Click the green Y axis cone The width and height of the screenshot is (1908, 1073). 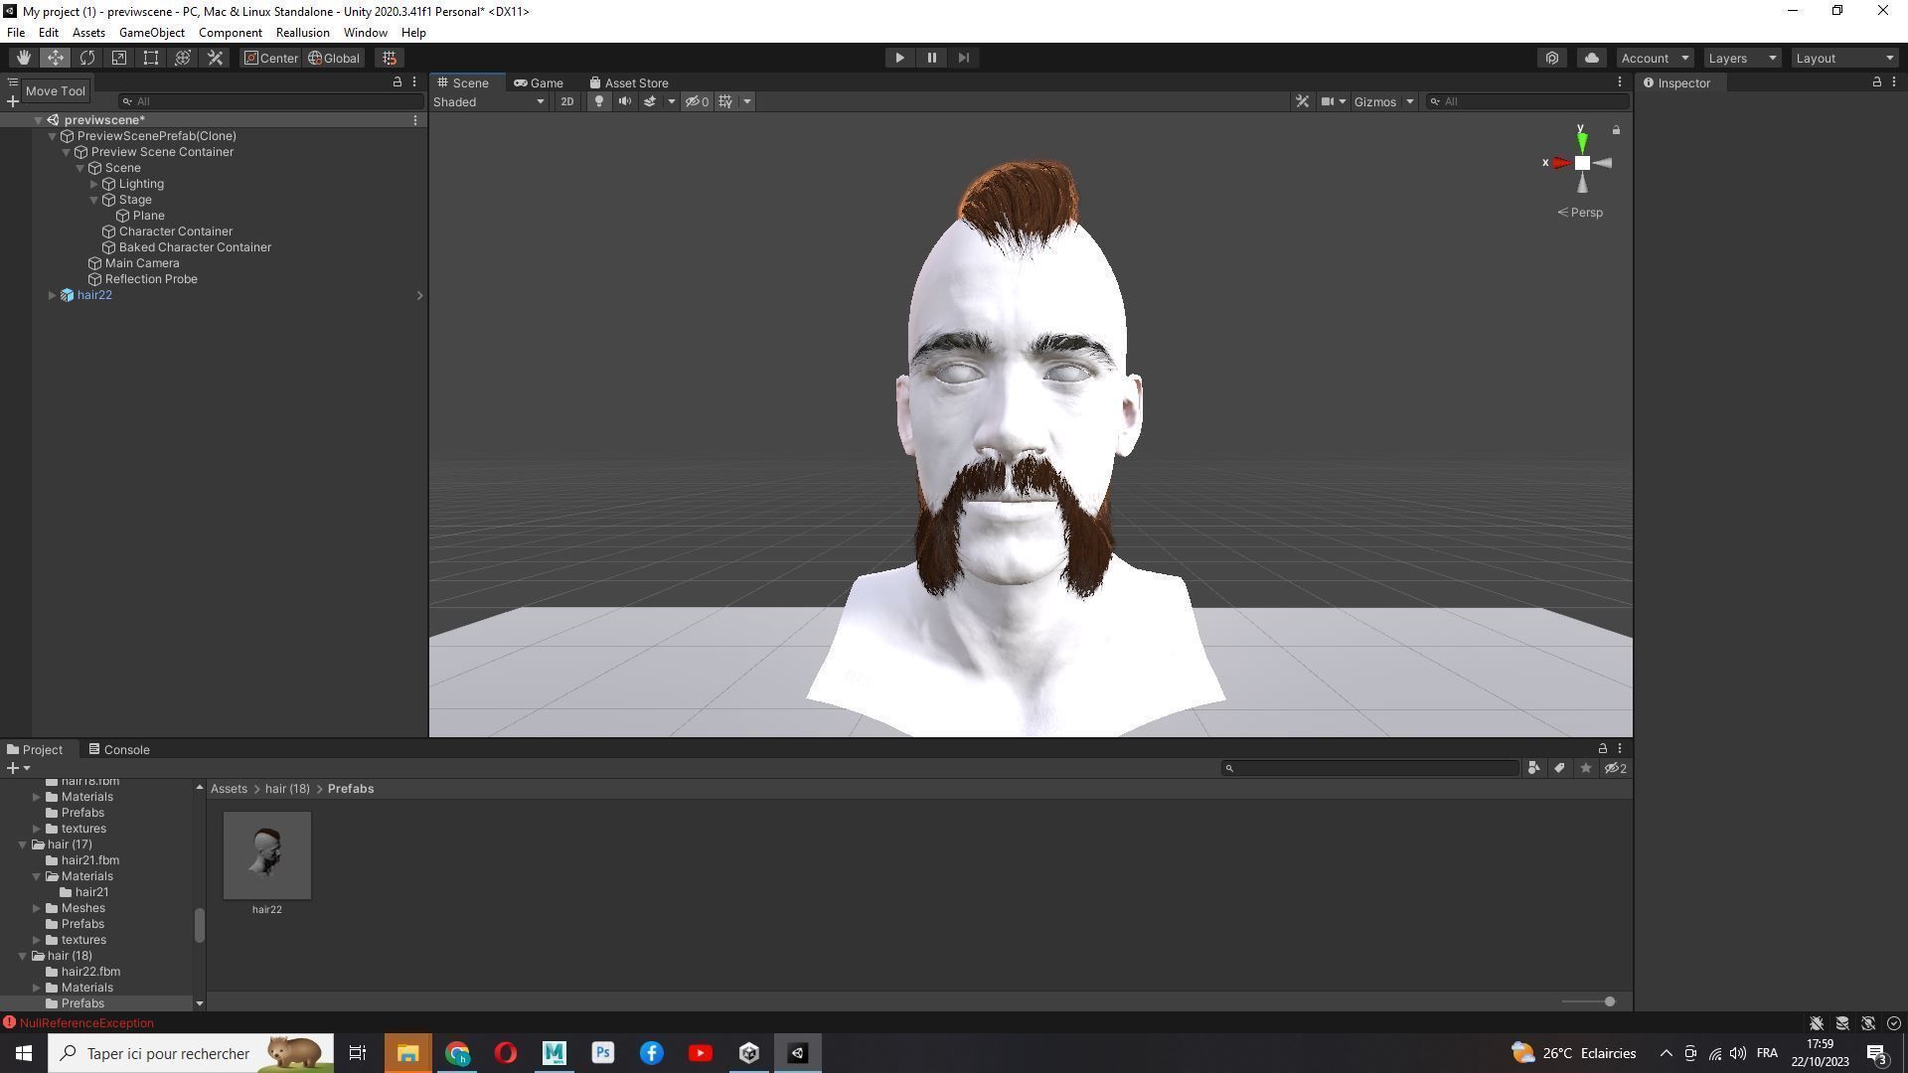point(1581,142)
